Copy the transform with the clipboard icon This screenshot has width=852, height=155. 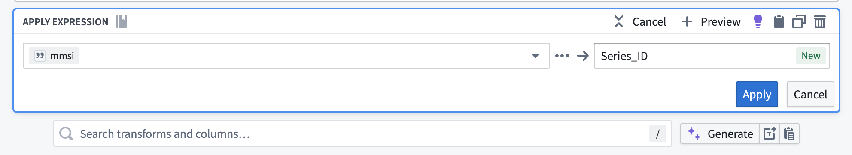pos(779,21)
